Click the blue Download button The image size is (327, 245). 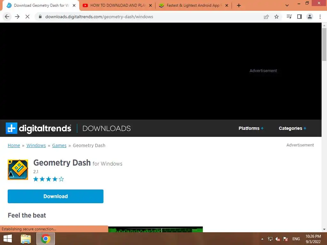point(56,196)
